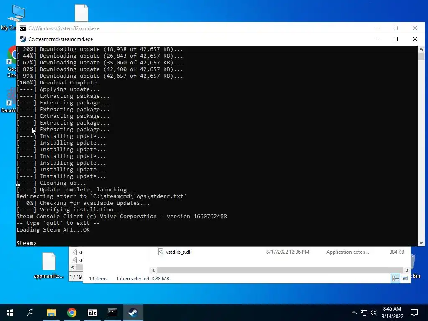Click the '384 KB' size cell
Screen dimensions: 428x321
pos(397,252)
